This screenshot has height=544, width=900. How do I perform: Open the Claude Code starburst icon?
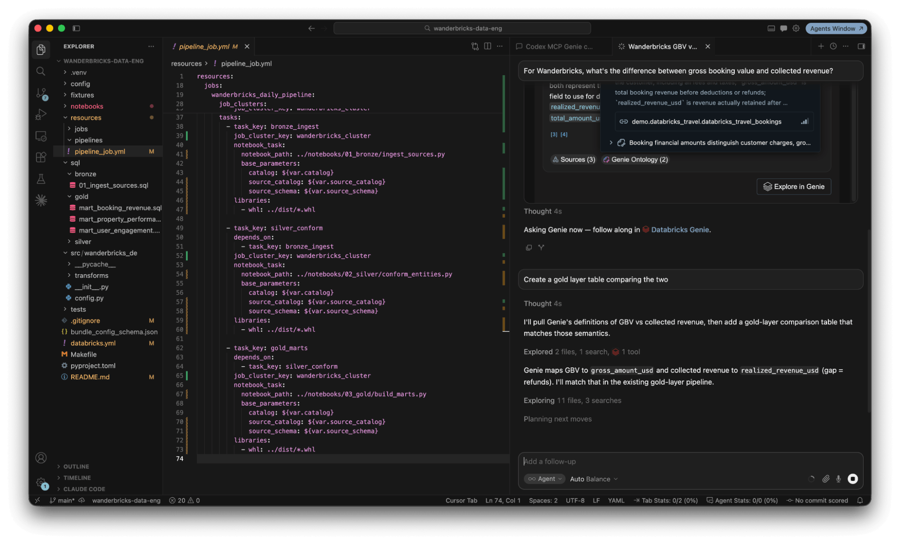tap(41, 200)
